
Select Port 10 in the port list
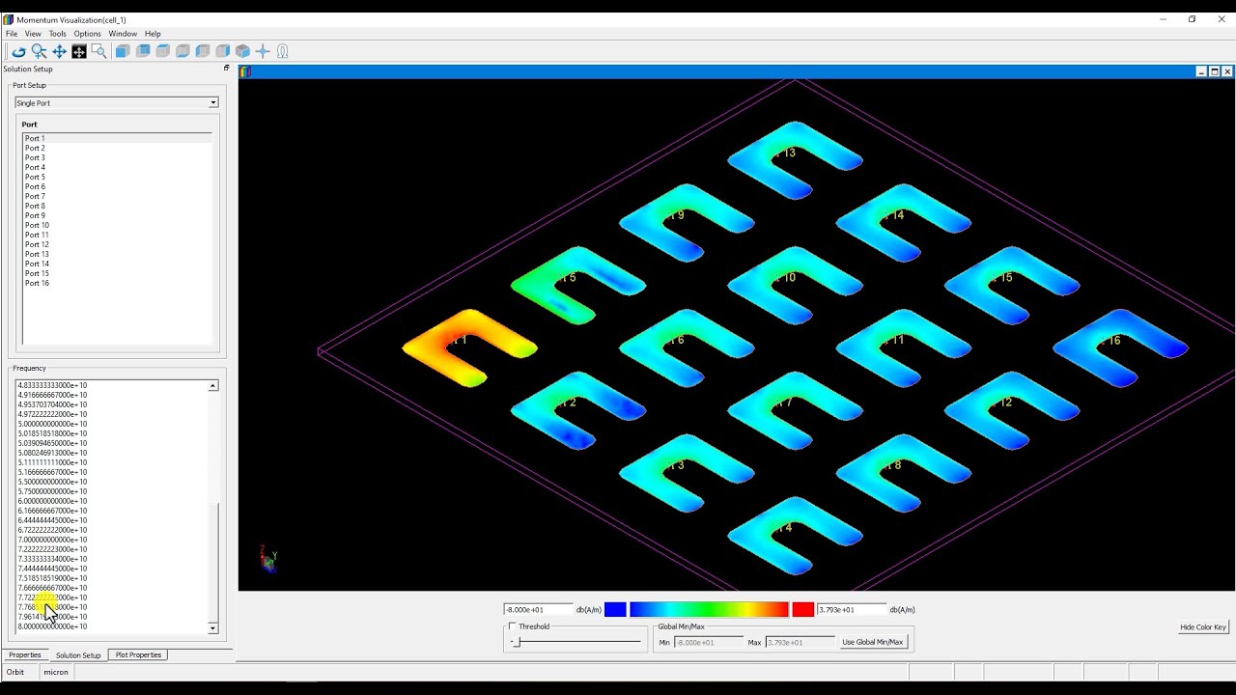click(117, 225)
